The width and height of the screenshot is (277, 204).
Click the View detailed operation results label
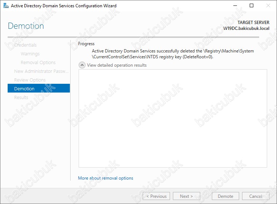click(x=117, y=65)
